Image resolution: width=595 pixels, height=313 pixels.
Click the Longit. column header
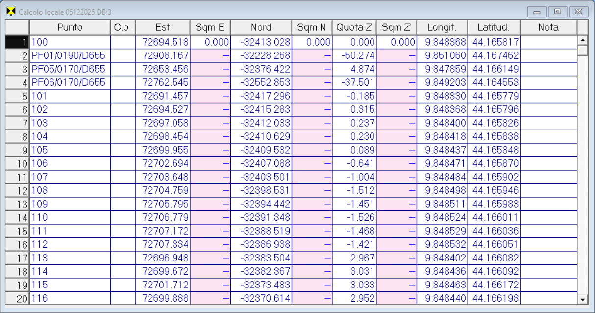[442, 27]
